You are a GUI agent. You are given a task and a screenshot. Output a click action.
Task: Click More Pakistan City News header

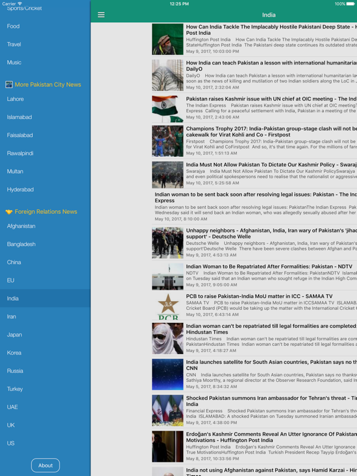pos(48,84)
